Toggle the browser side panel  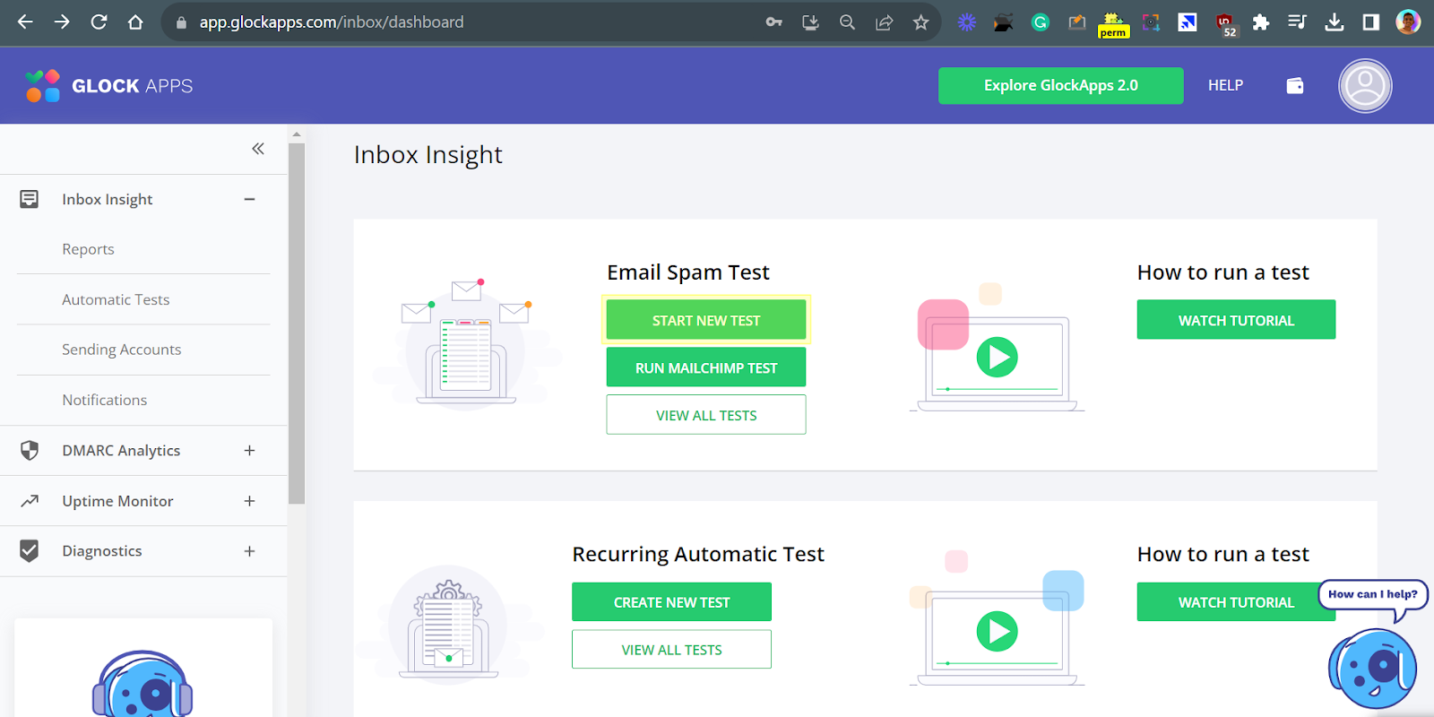click(1371, 22)
